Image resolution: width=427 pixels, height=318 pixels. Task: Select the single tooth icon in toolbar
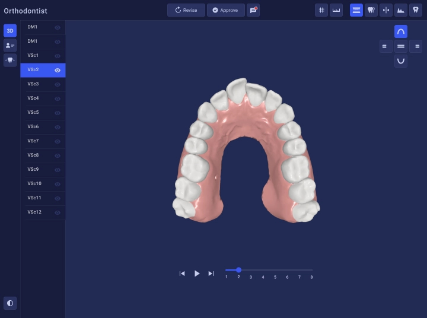pyautogui.click(x=416, y=10)
